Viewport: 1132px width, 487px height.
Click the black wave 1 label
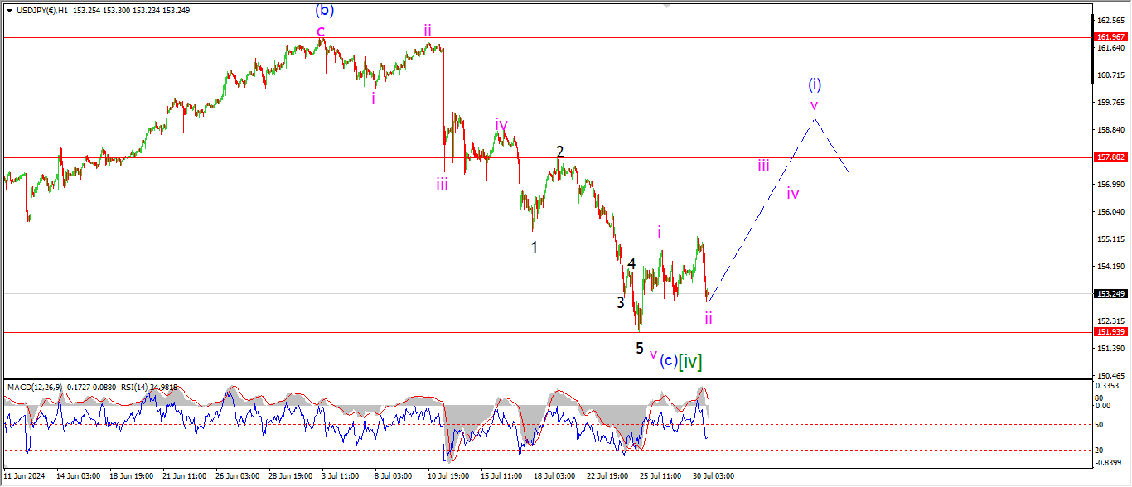coord(535,247)
